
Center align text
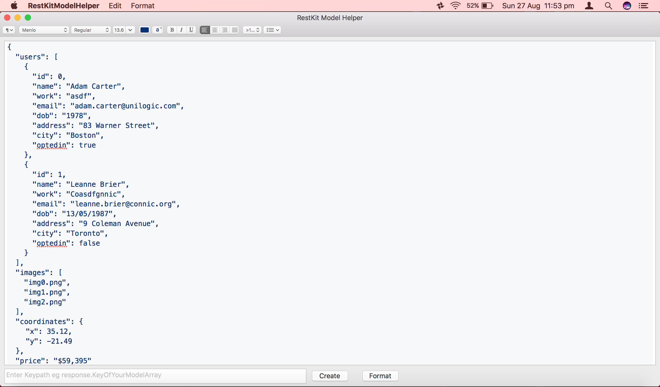214,30
